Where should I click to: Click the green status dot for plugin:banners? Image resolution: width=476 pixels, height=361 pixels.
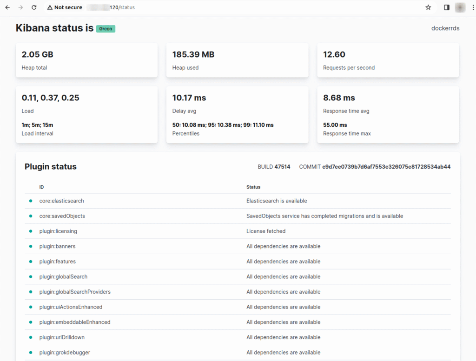(x=31, y=246)
